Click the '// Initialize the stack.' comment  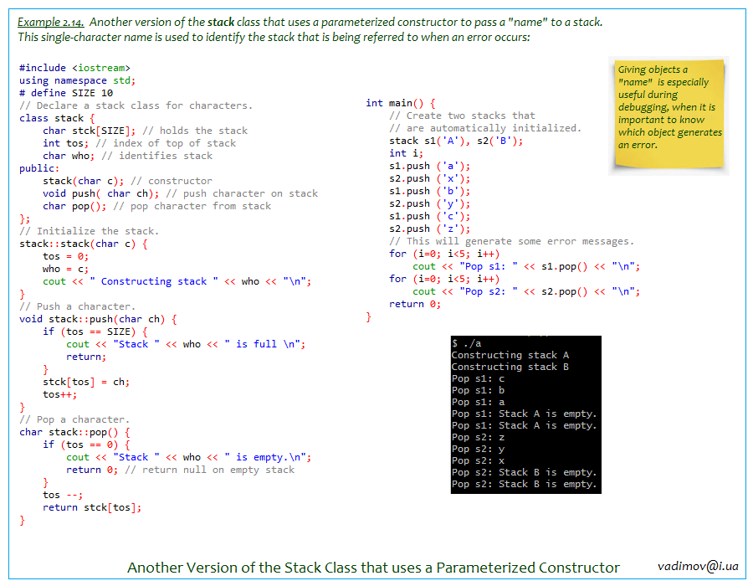(x=89, y=231)
